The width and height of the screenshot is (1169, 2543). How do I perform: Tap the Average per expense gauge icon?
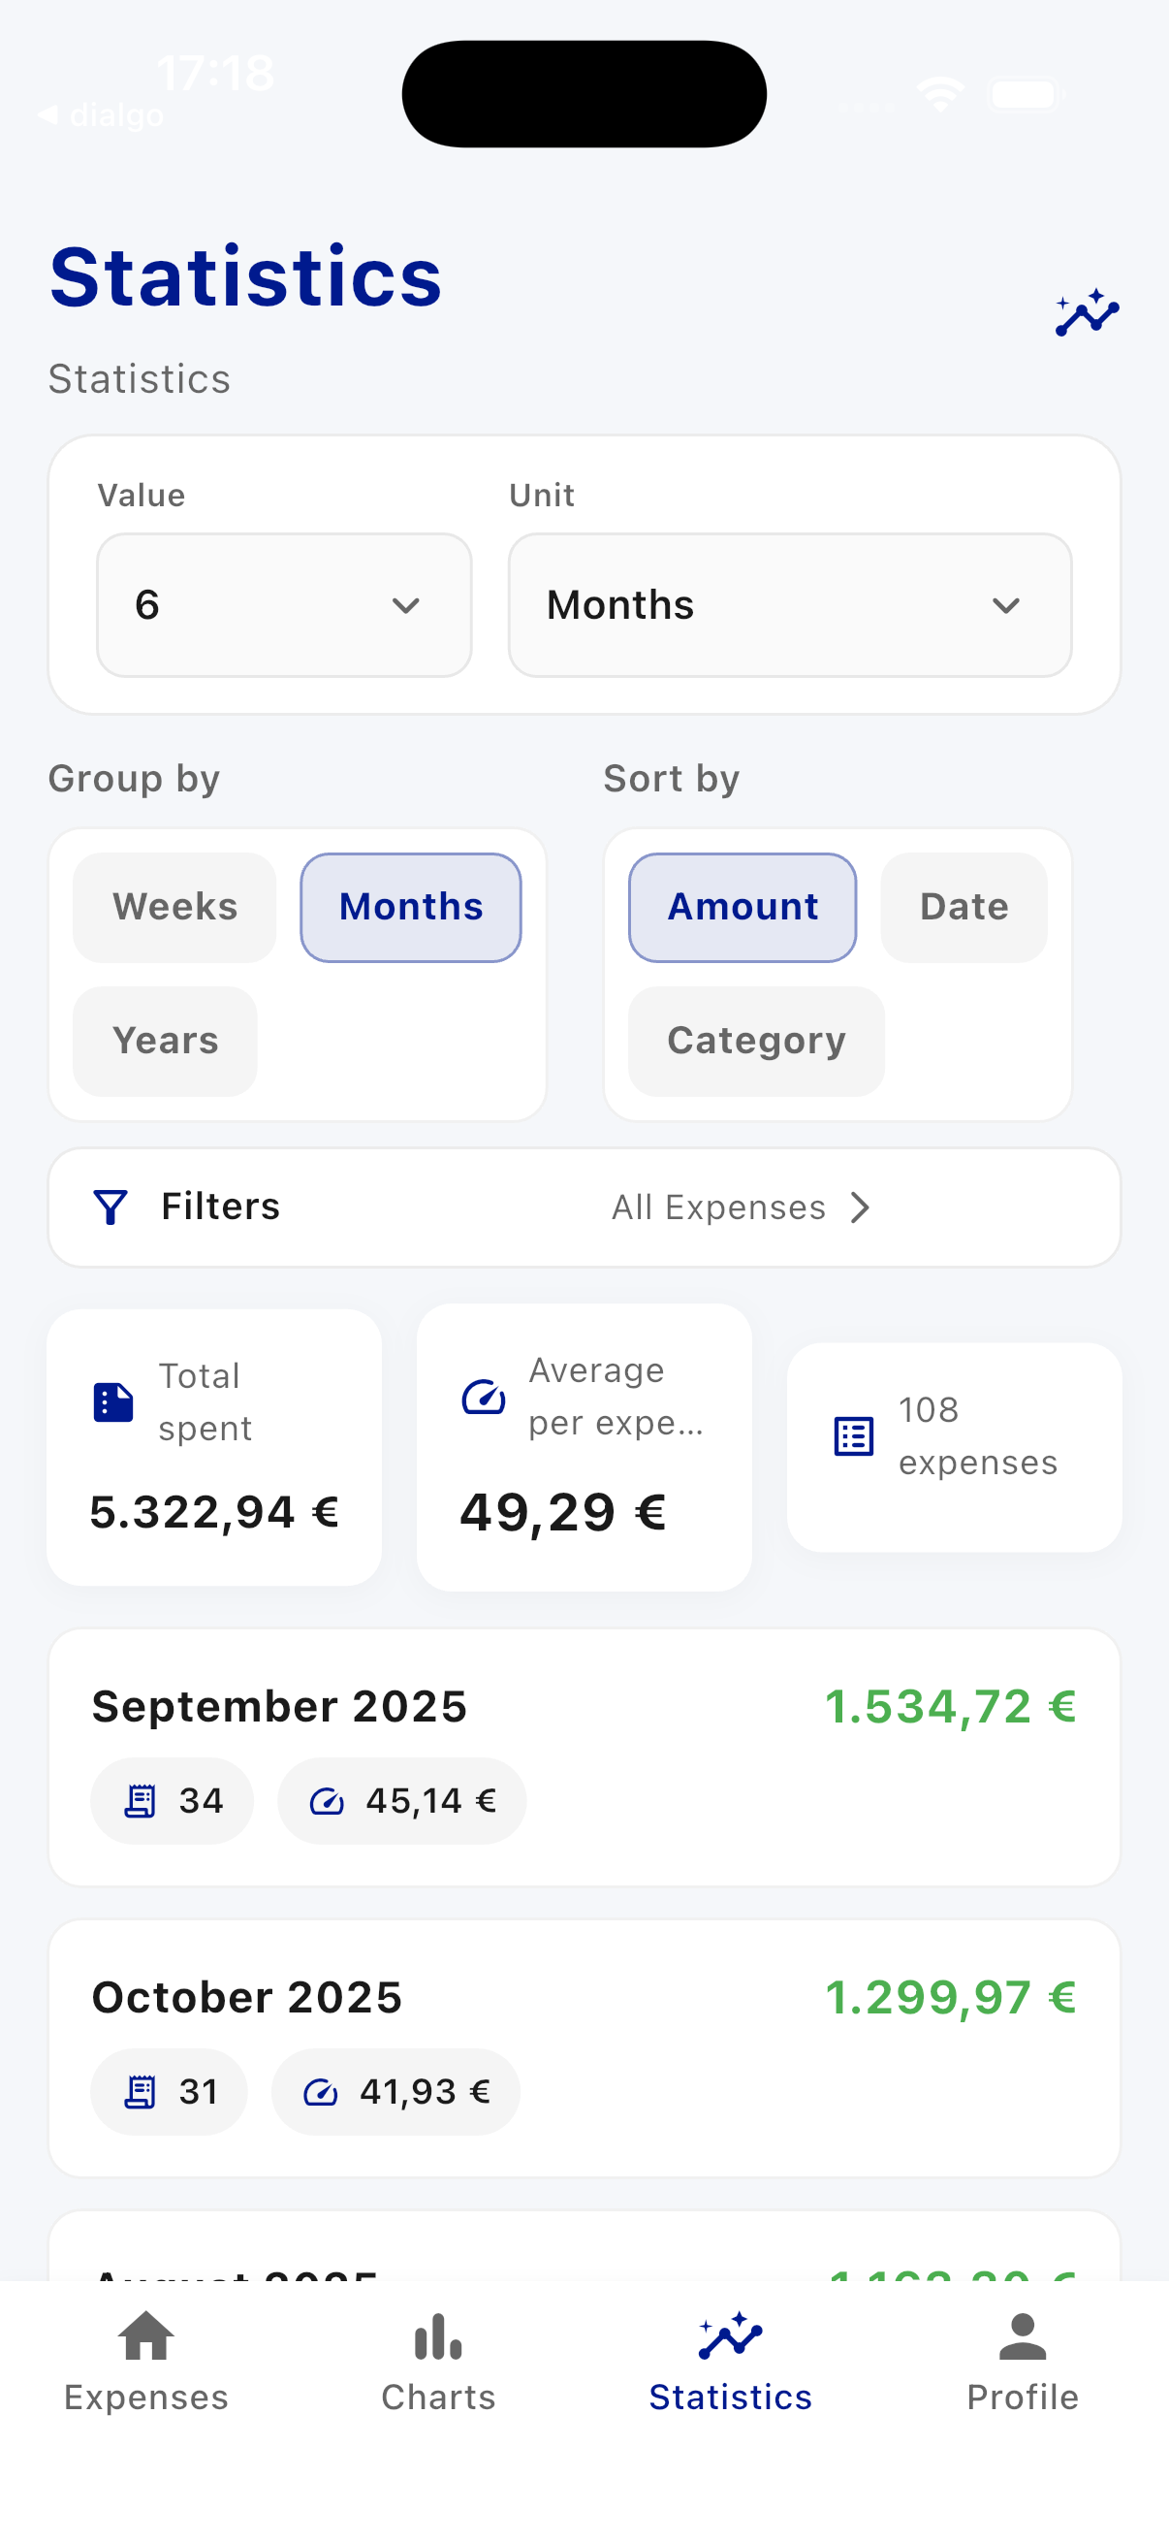click(484, 1397)
